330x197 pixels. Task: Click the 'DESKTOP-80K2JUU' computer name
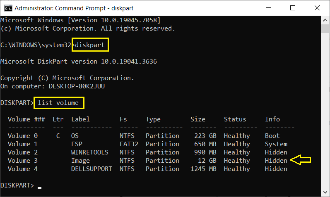pyautogui.click(x=77, y=86)
